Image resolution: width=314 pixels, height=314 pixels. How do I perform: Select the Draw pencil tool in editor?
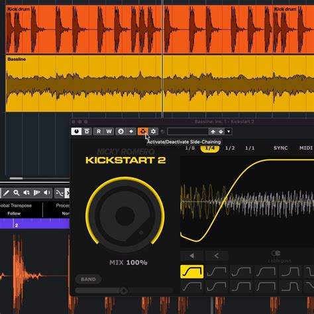[6, 193]
